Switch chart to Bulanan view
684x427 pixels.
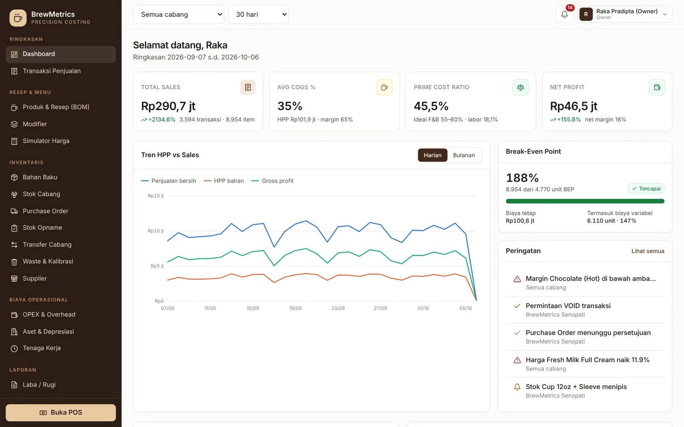click(464, 155)
